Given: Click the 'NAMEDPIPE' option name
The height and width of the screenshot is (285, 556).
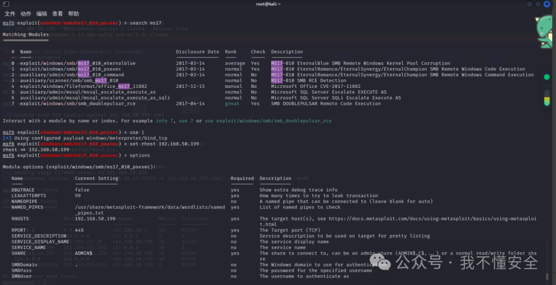Looking at the screenshot, I should pos(25,201).
